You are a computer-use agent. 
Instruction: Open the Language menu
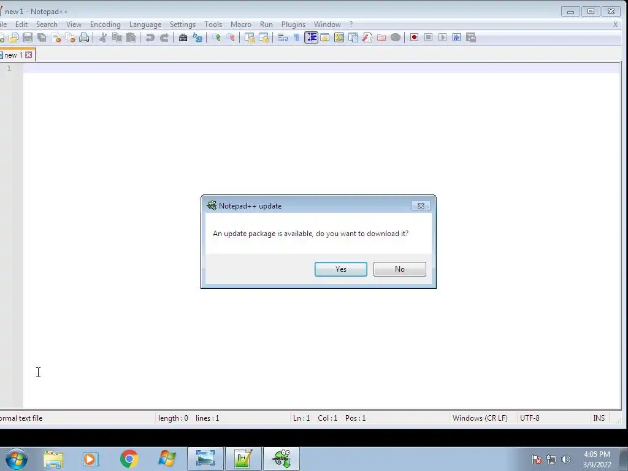point(145,25)
